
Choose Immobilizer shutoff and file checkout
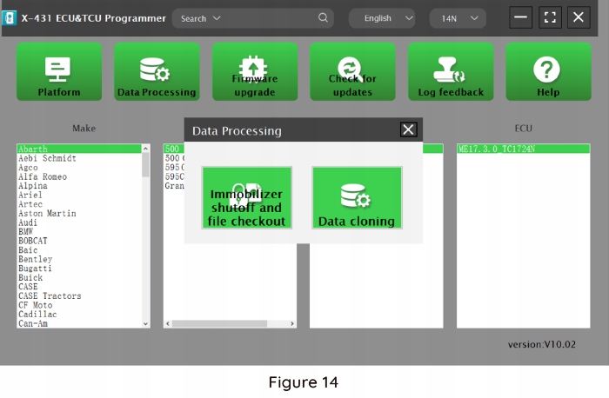click(x=246, y=198)
